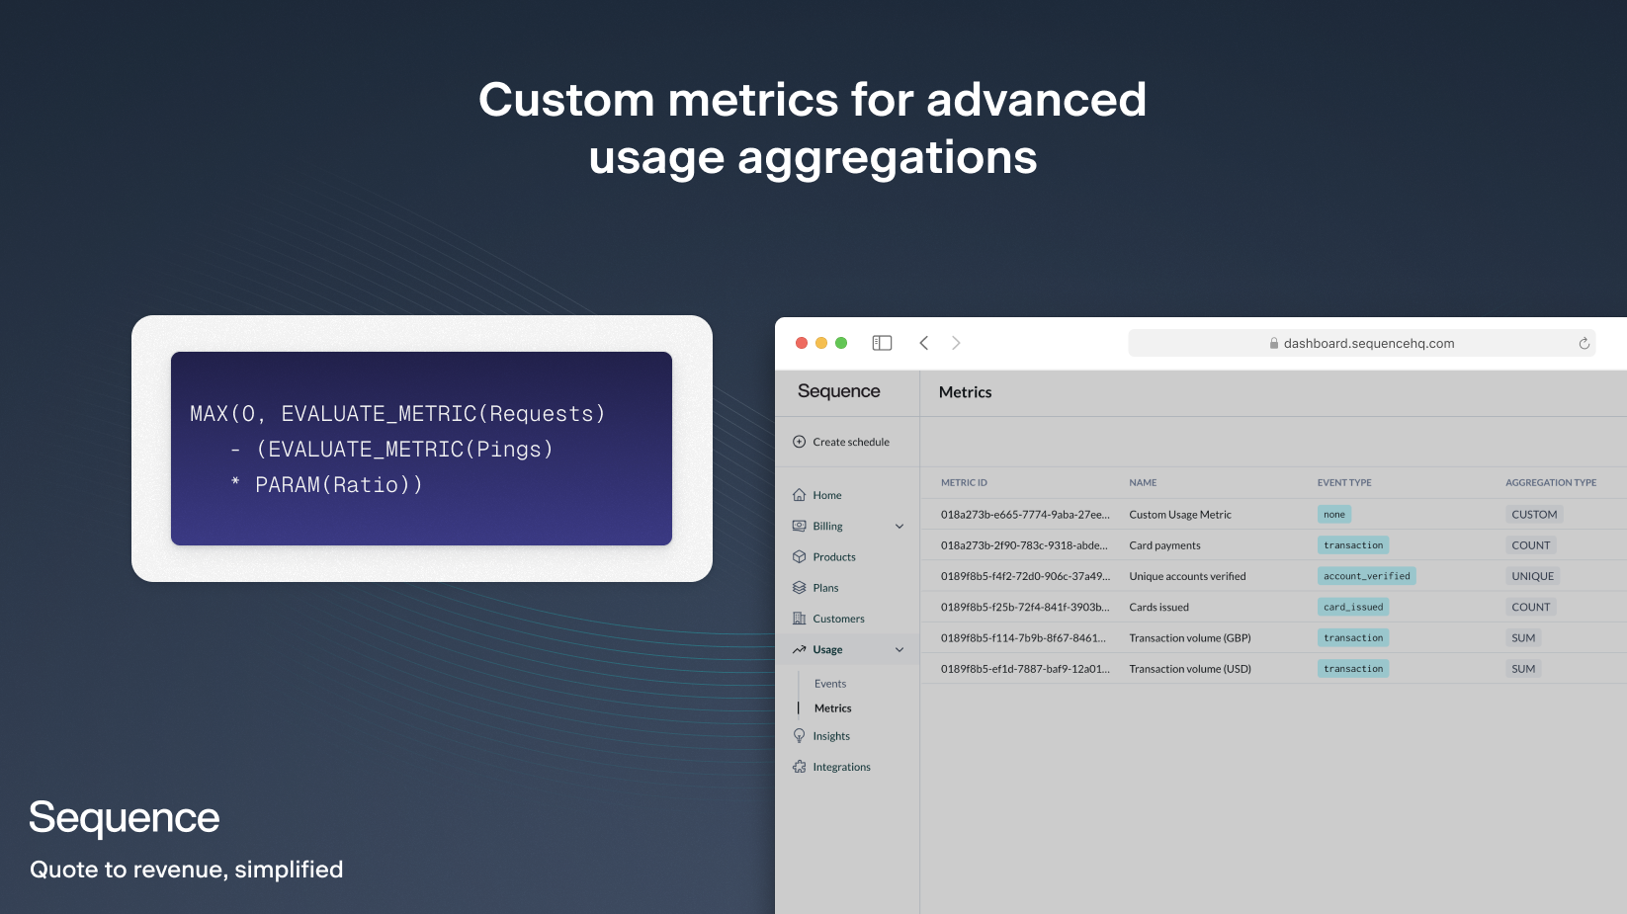
Task: Click metric ID 018a273b-e665-7774-9aba-27ee
Action: (1025, 515)
